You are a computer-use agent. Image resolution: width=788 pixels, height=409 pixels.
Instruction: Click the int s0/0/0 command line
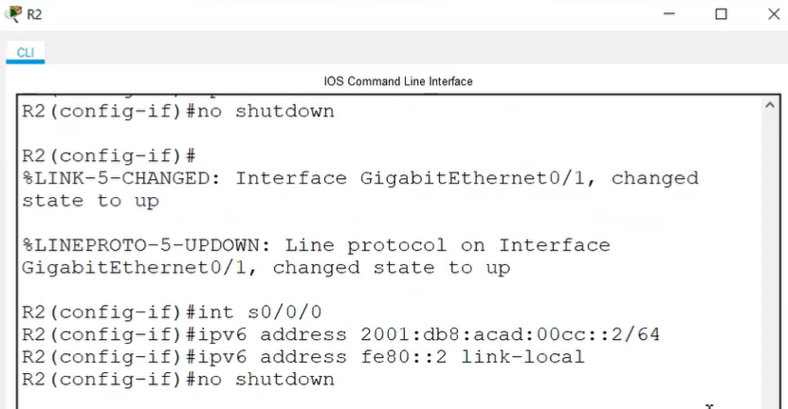[172, 312]
